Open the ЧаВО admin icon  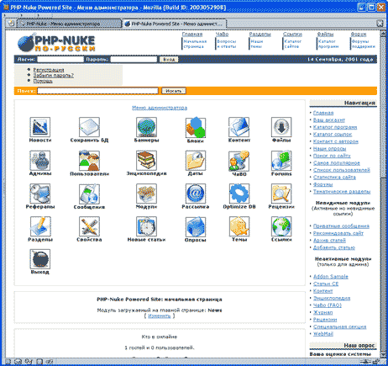[x=239, y=161]
